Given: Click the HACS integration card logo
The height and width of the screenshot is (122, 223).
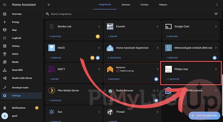Looking at the screenshot, I should click(x=52, y=48).
